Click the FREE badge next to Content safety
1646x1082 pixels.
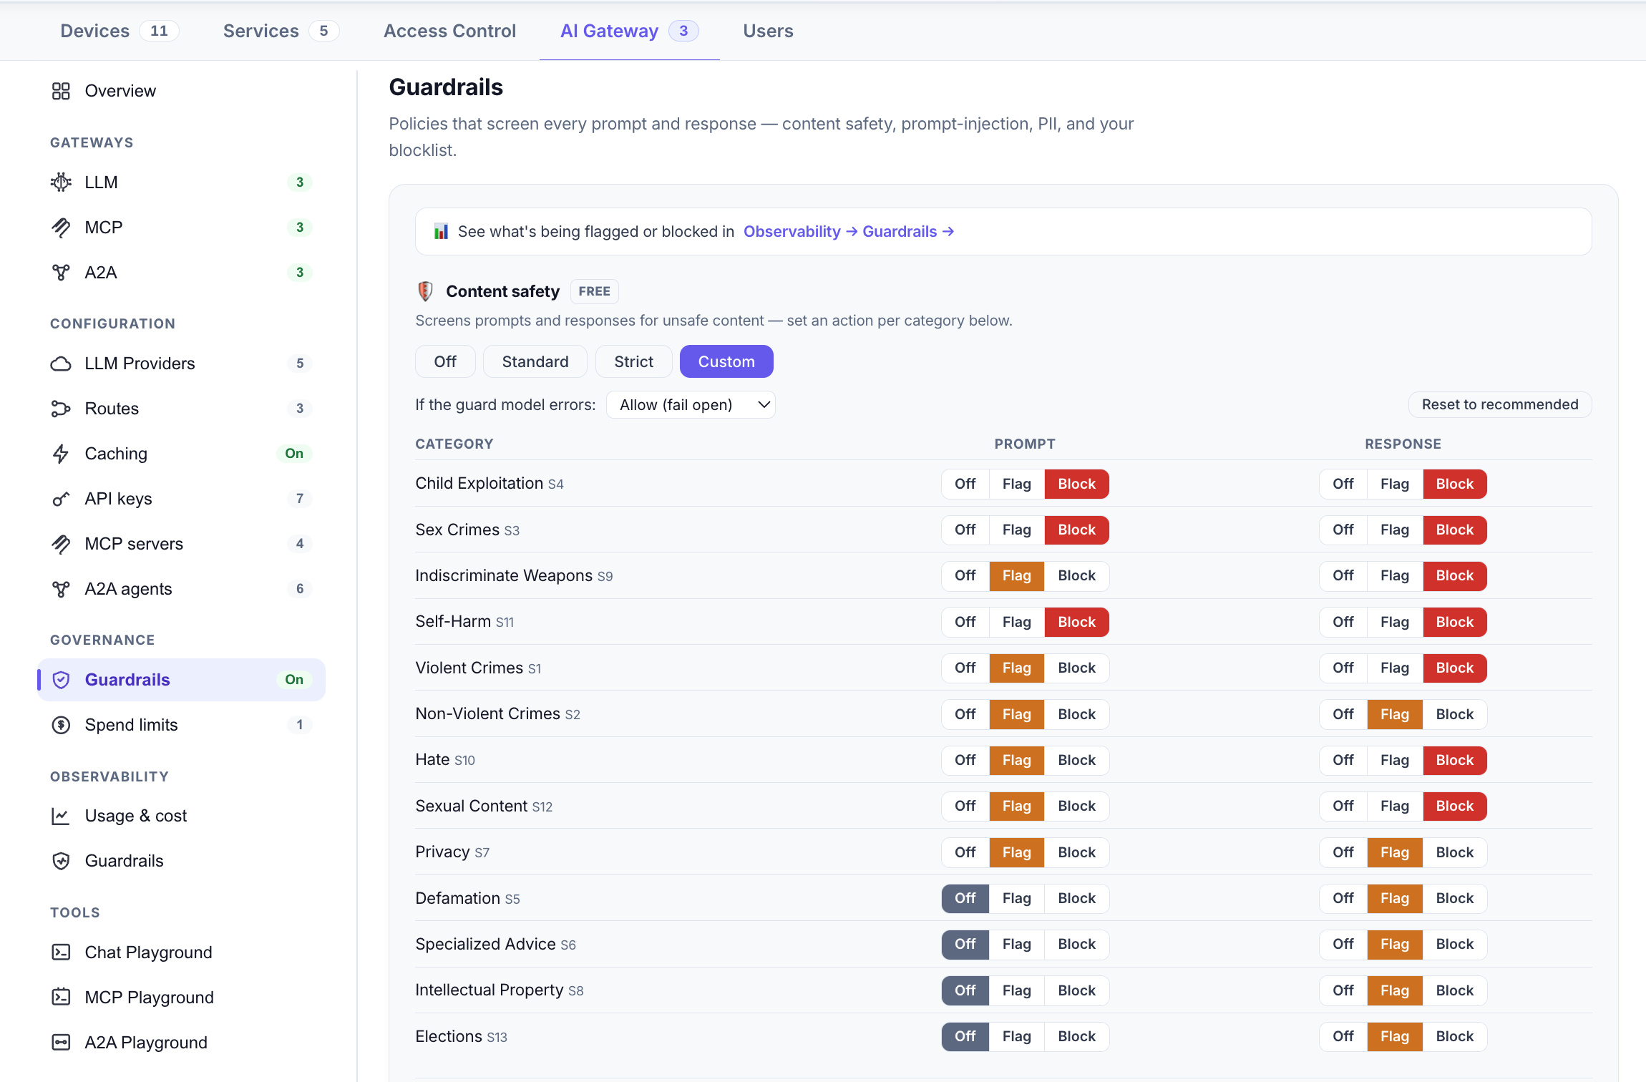click(594, 291)
